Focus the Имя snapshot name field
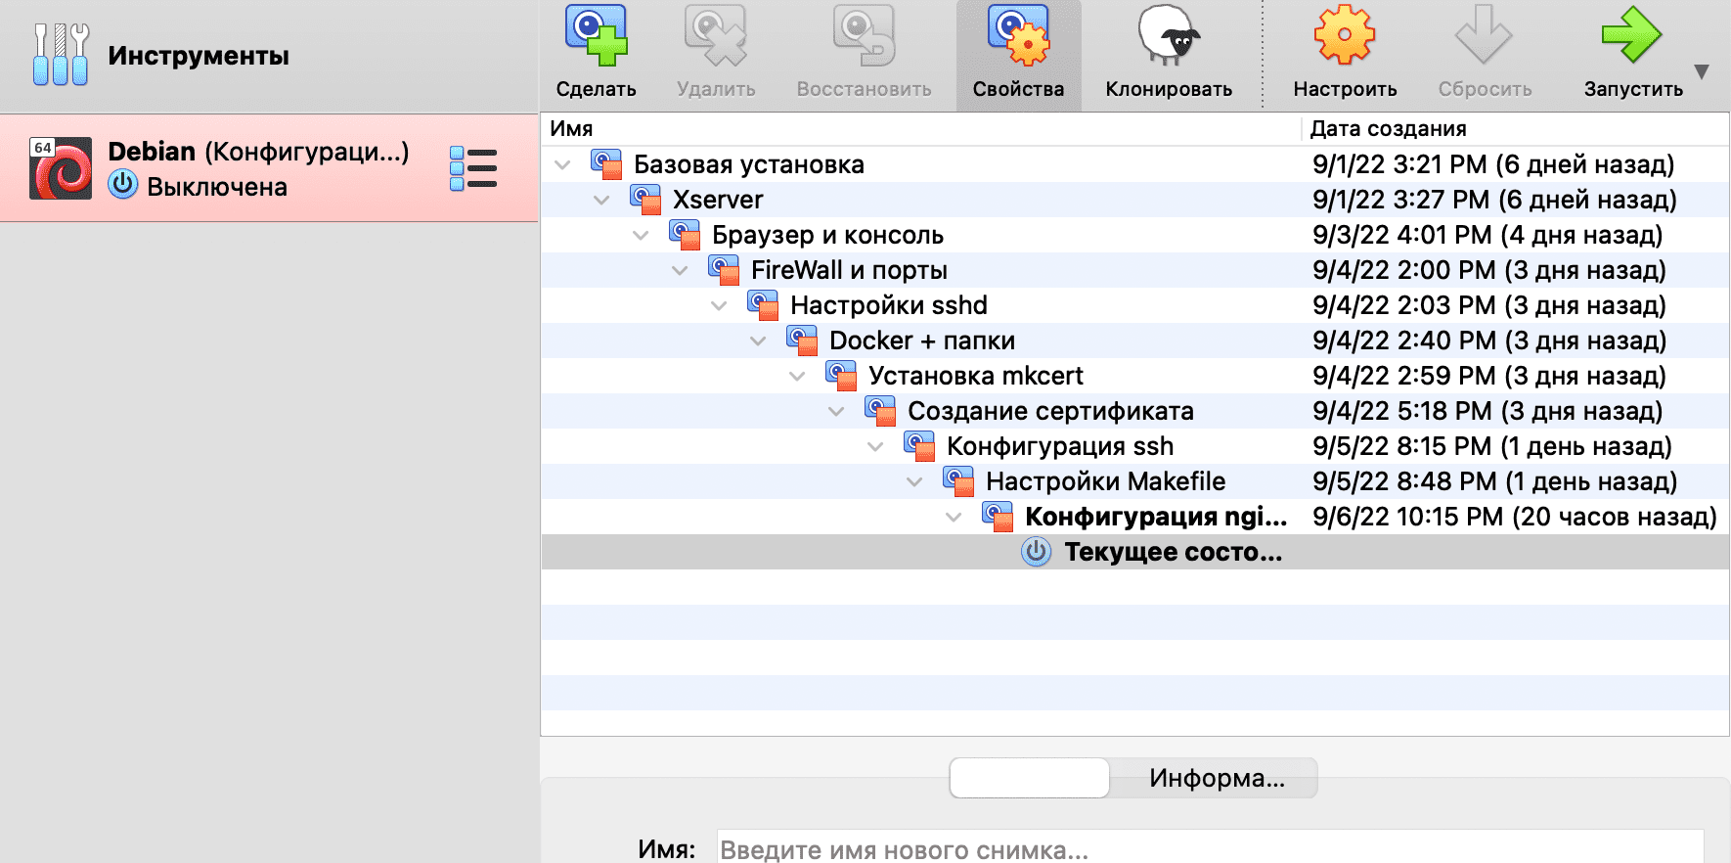The height and width of the screenshot is (863, 1731). (x=1211, y=848)
